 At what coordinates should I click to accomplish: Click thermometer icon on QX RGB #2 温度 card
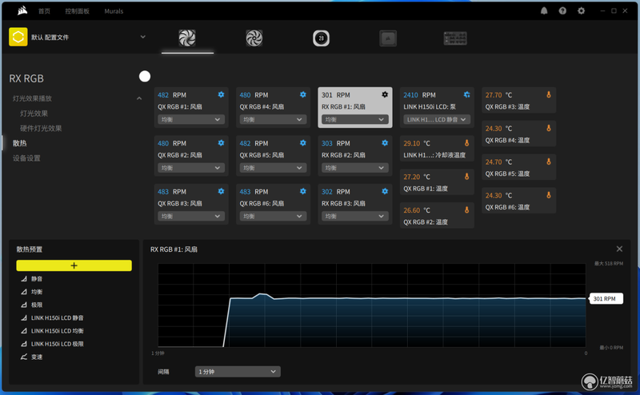466,210
